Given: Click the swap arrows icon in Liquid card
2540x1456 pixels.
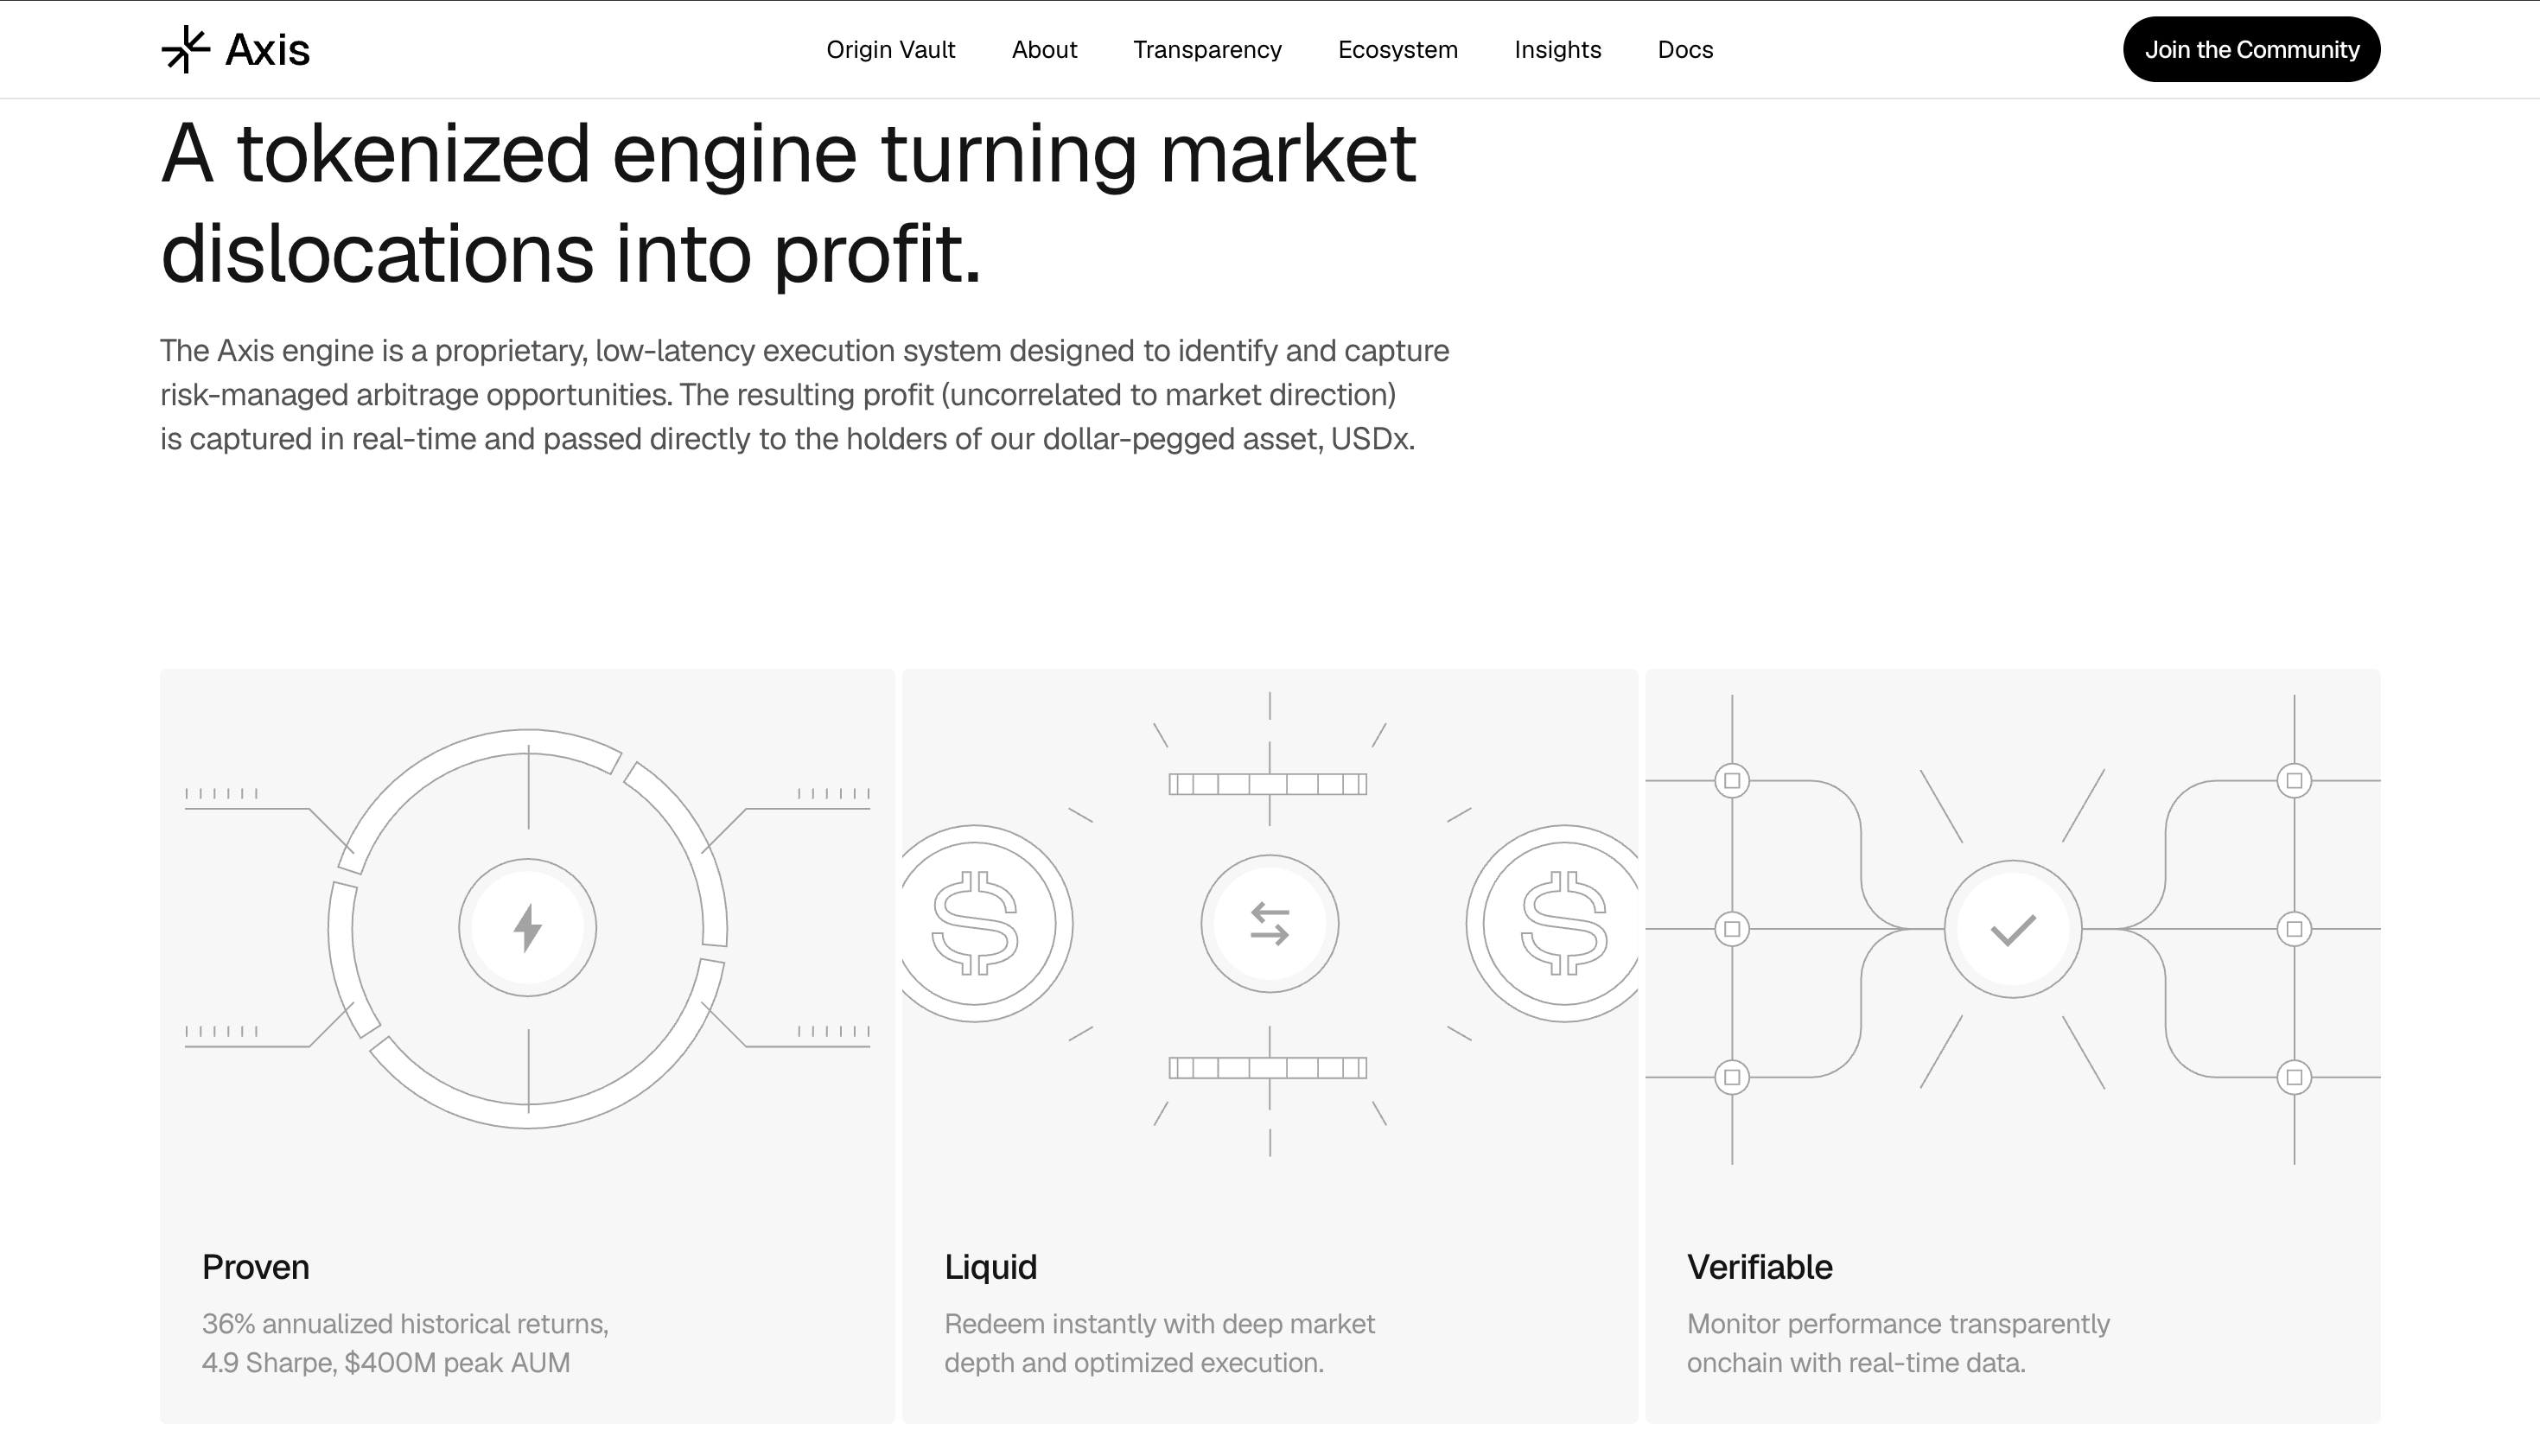Looking at the screenshot, I should click(x=1270, y=924).
